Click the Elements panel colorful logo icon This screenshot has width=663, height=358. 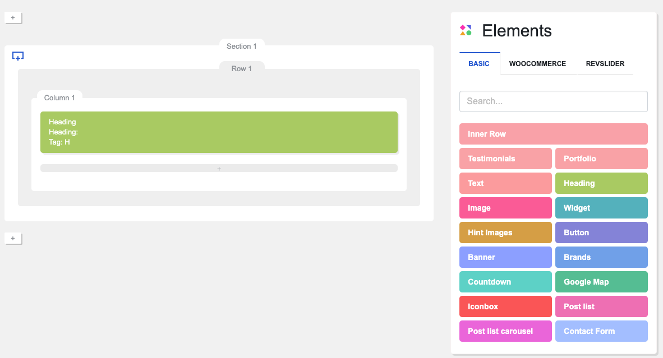click(x=466, y=30)
